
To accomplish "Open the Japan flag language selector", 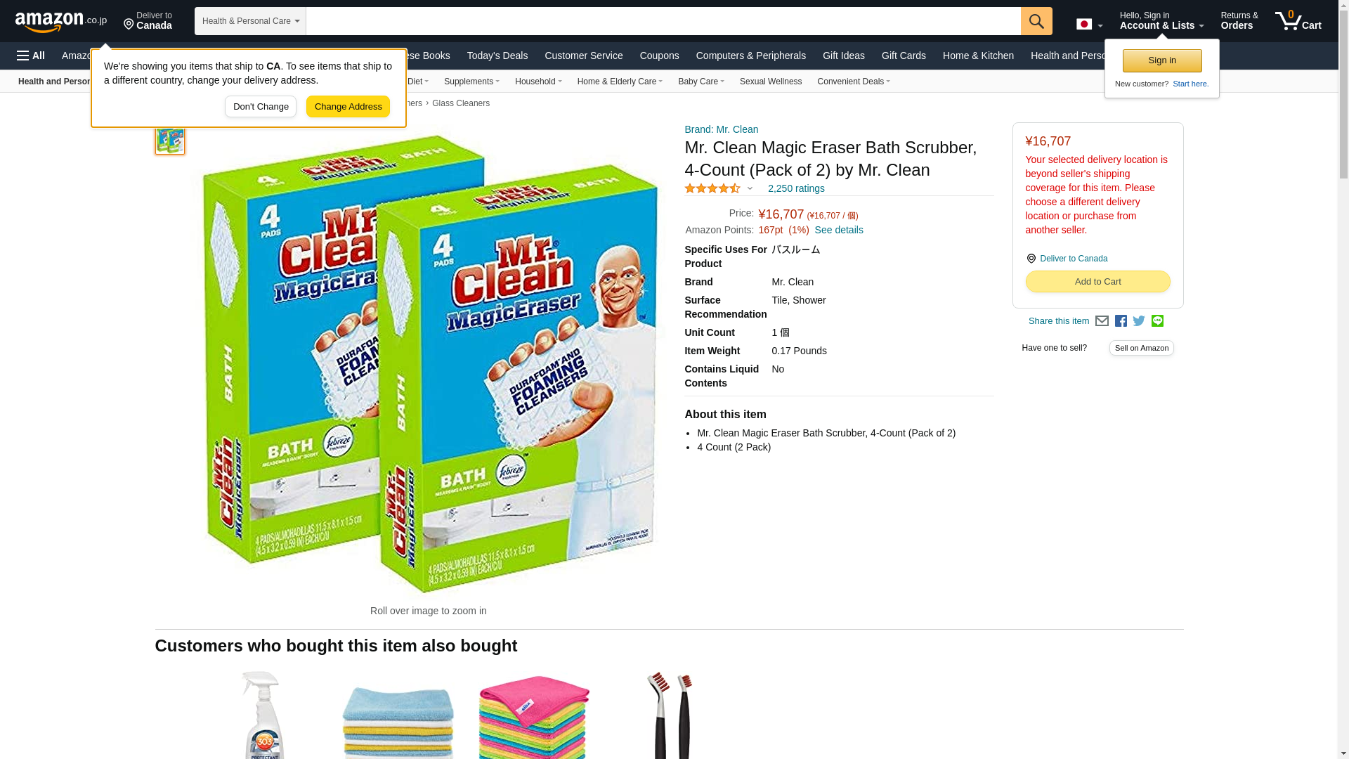I will coord(1089,24).
